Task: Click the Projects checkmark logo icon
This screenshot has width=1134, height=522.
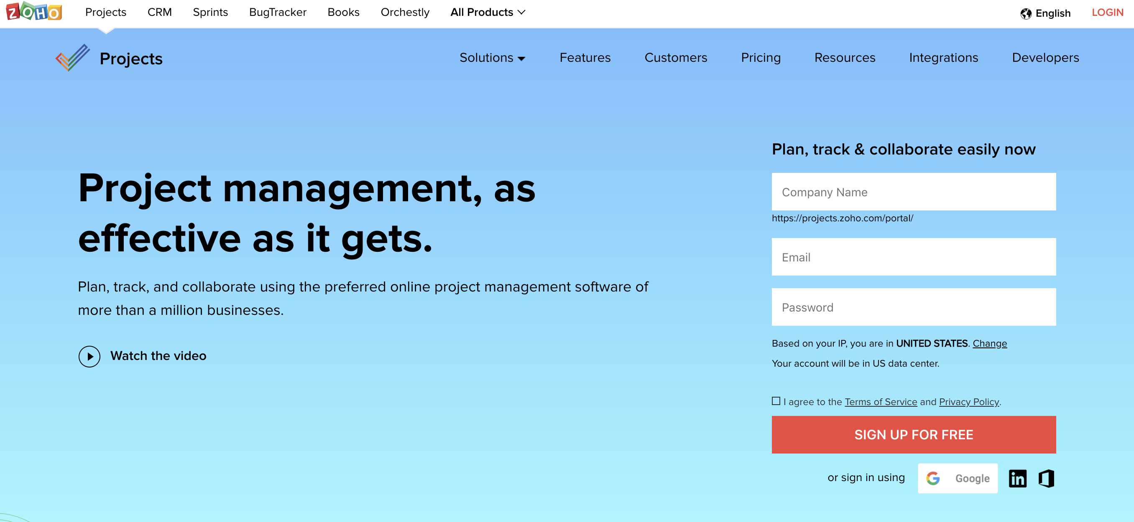Action: (73, 58)
